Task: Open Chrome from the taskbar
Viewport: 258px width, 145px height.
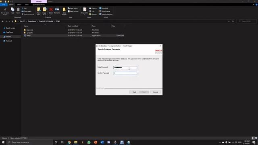Action: [x=69, y=142]
